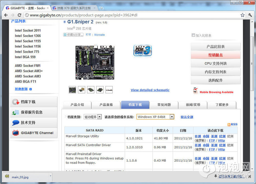Click the CPU 支持列表 button

pyautogui.click(x=216, y=63)
